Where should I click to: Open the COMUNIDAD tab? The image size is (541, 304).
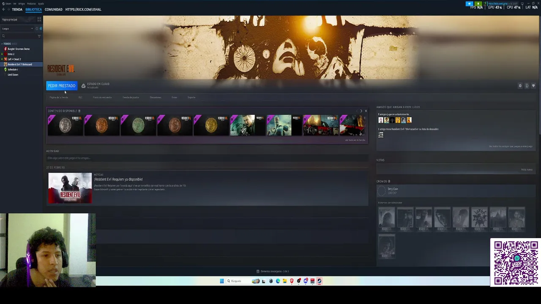pos(54,9)
